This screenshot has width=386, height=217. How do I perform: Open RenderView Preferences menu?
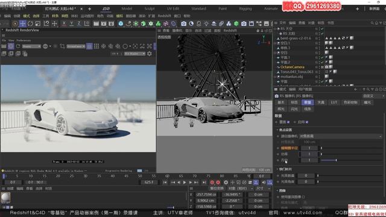pyautogui.click(x=24, y=40)
